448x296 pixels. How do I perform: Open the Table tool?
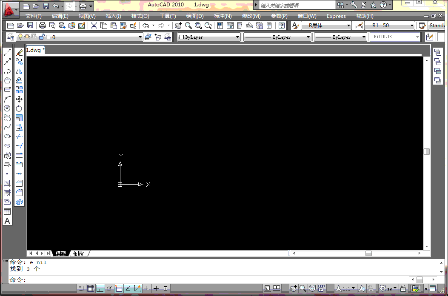pyautogui.click(x=7, y=211)
